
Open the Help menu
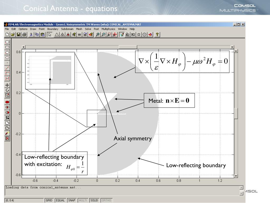coord(132,29)
